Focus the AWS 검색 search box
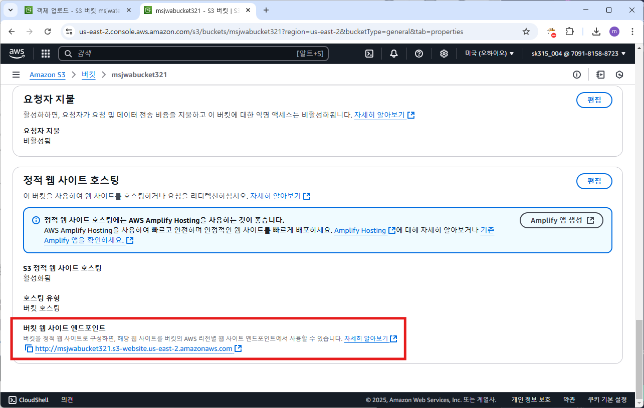The width and height of the screenshot is (644, 408). point(193,54)
